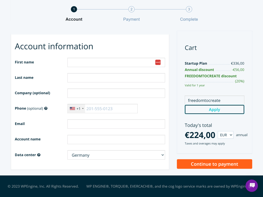Click step 2 circle in progress bar
The height and width of the screenshot is (197, 263).
[131, 9]
